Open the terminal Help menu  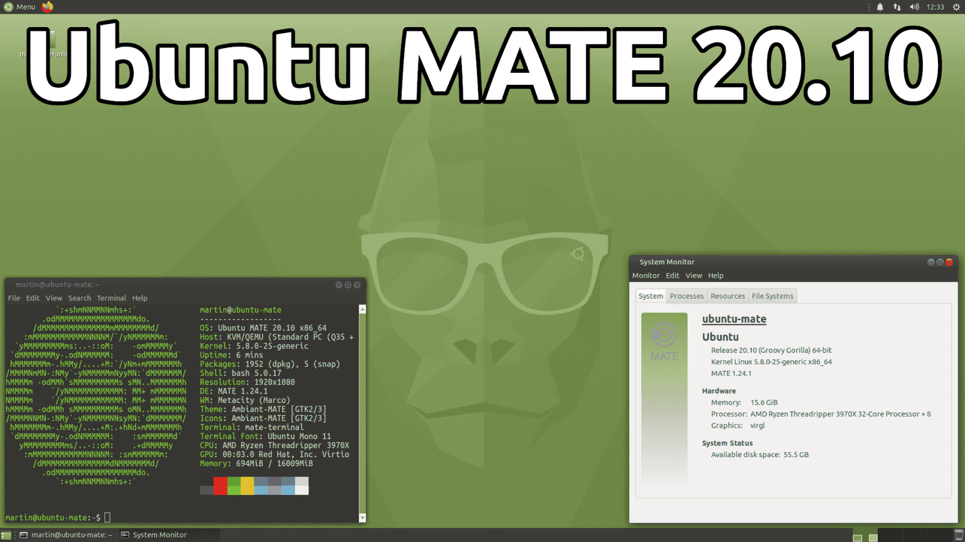140,298
